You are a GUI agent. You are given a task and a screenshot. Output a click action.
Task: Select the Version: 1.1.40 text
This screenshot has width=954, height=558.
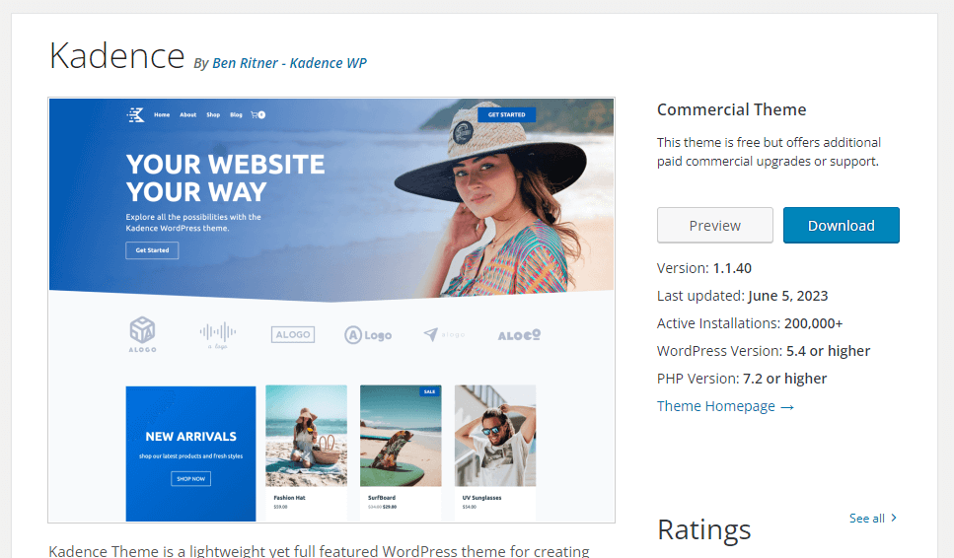(x=704, y=268)
